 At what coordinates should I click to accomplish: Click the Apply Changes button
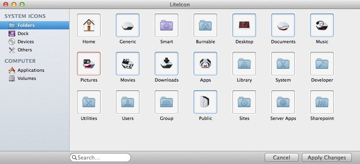[327, 157]
